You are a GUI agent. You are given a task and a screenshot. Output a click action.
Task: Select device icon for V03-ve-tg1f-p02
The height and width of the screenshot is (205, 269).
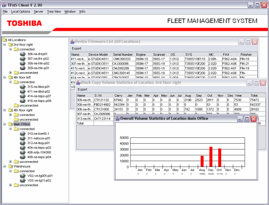pyautogui.click(x=23, y=180)
